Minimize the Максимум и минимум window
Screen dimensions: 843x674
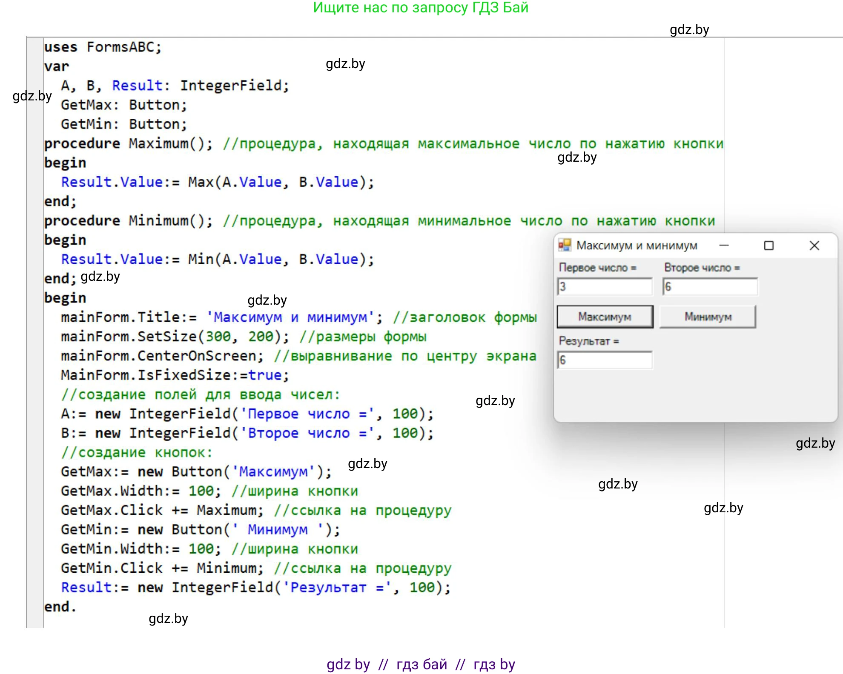(x=724, y=246)
